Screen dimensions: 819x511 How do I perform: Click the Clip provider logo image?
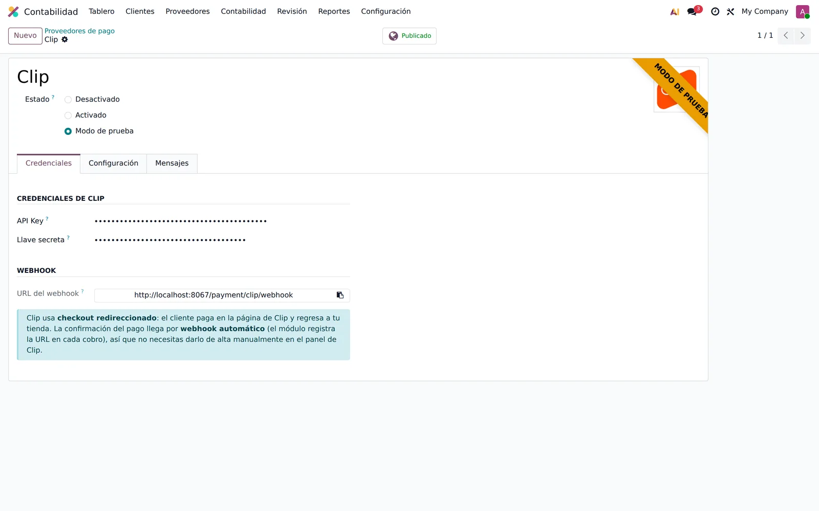click(x=677, y=89)
